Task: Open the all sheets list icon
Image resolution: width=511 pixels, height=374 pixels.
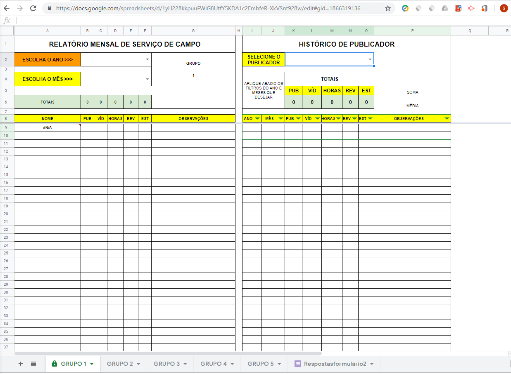Action: (33, 364)
